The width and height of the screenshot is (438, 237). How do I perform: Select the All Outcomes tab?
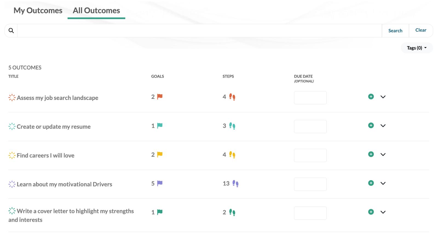point(96,10)
